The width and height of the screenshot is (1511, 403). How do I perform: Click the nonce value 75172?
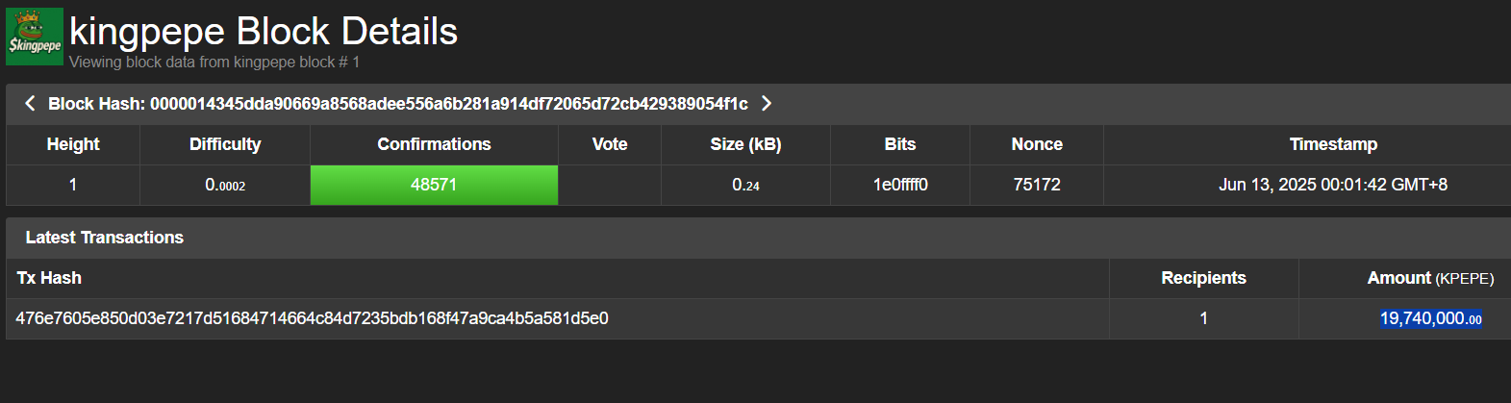(x=1037, y=185)
